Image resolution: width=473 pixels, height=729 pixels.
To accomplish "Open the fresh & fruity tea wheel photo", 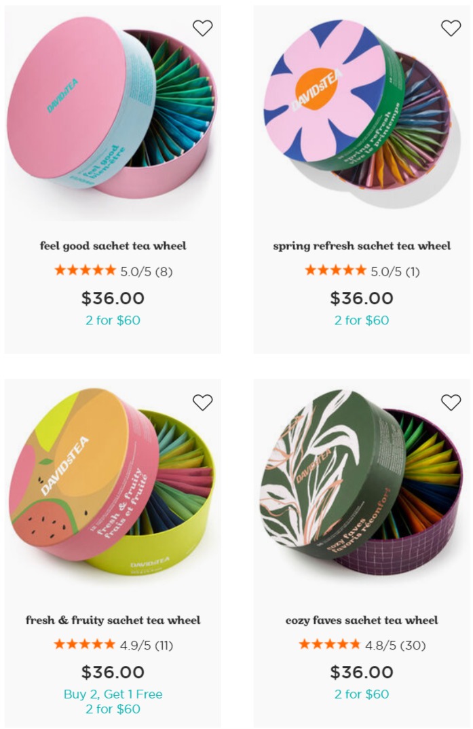I will pos(112,482).
